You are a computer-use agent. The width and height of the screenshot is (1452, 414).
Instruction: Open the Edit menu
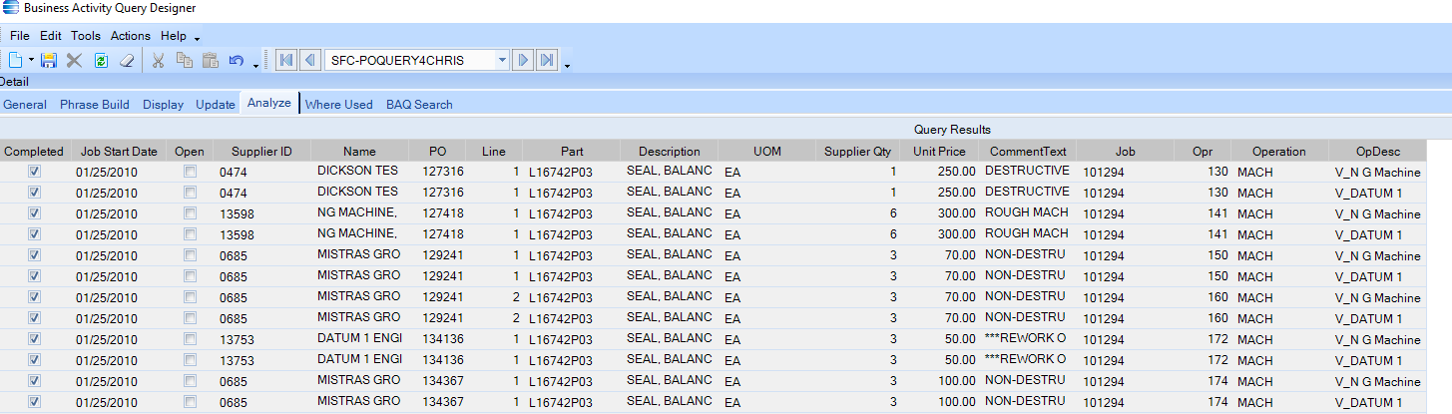[x=51, y=36]
